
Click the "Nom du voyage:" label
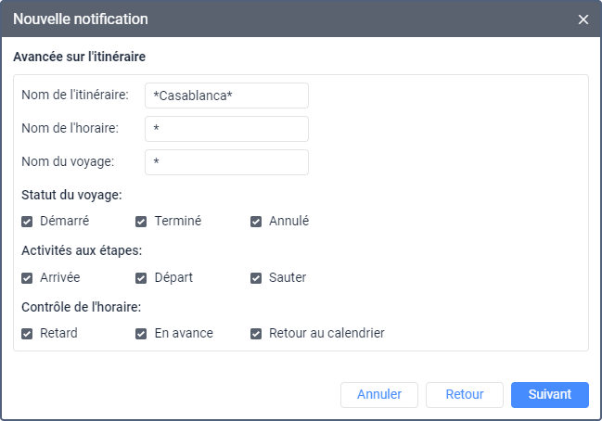tap(68, 162)
